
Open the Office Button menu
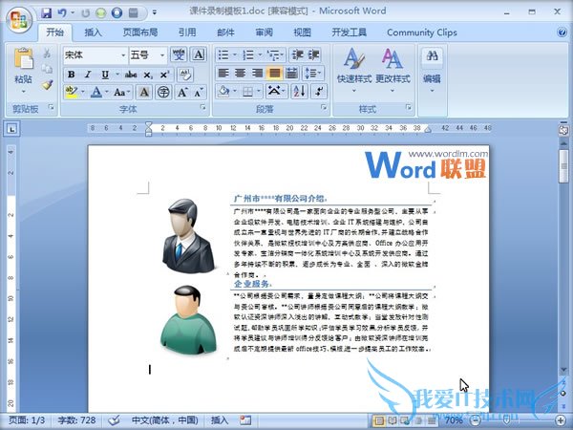point(19,19)
